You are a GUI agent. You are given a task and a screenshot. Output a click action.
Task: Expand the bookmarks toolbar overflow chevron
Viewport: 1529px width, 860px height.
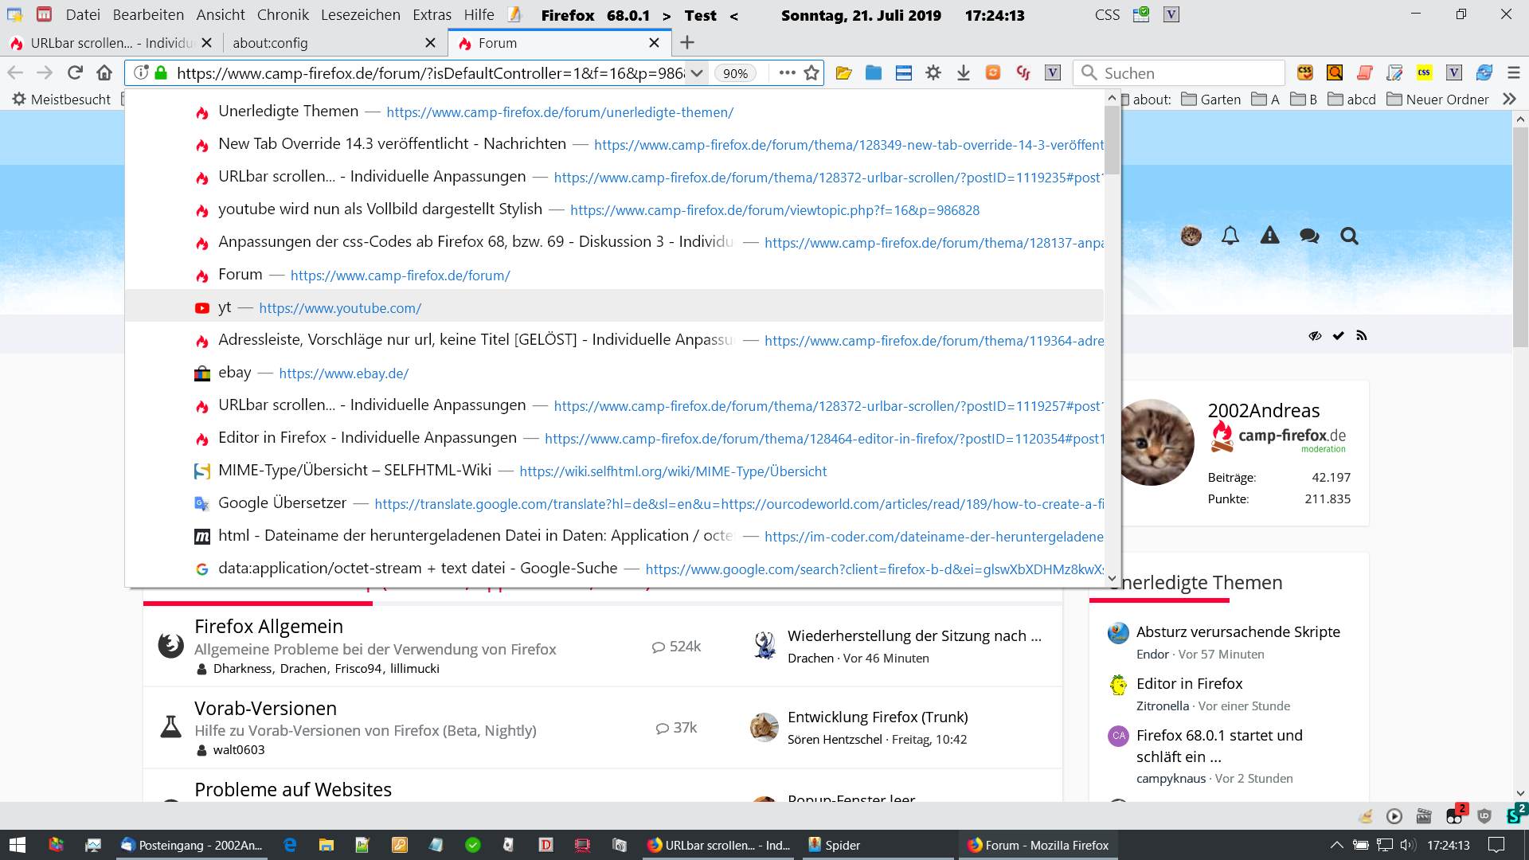pos(1509,100)
